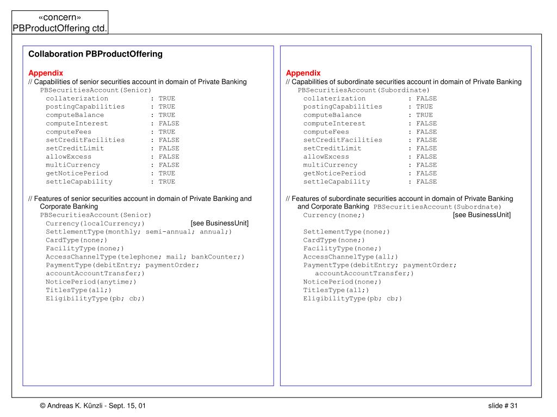
Task: Click the 'slide # 31' page number
Action: pyautogui.click(x=503, y=406)
